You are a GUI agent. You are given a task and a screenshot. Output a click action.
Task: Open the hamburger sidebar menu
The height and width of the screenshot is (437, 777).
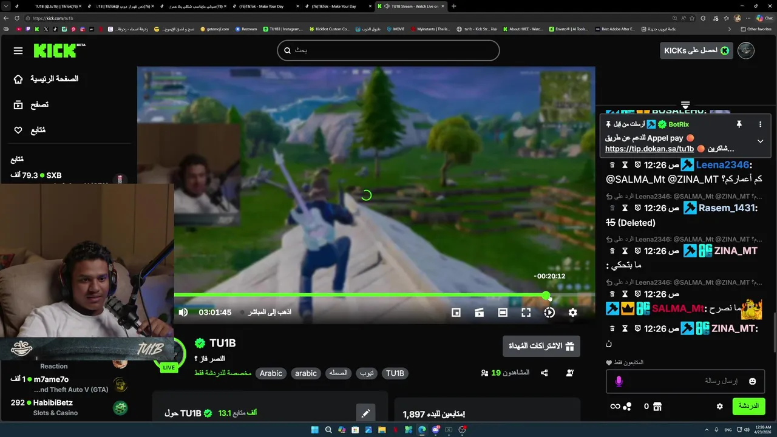click(18, 50)
